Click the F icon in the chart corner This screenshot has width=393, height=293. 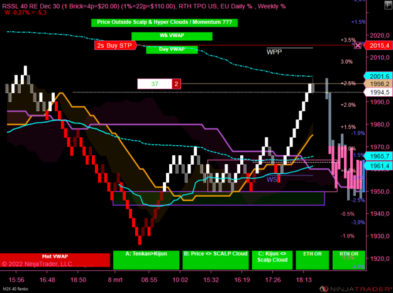tap(389, 5)
